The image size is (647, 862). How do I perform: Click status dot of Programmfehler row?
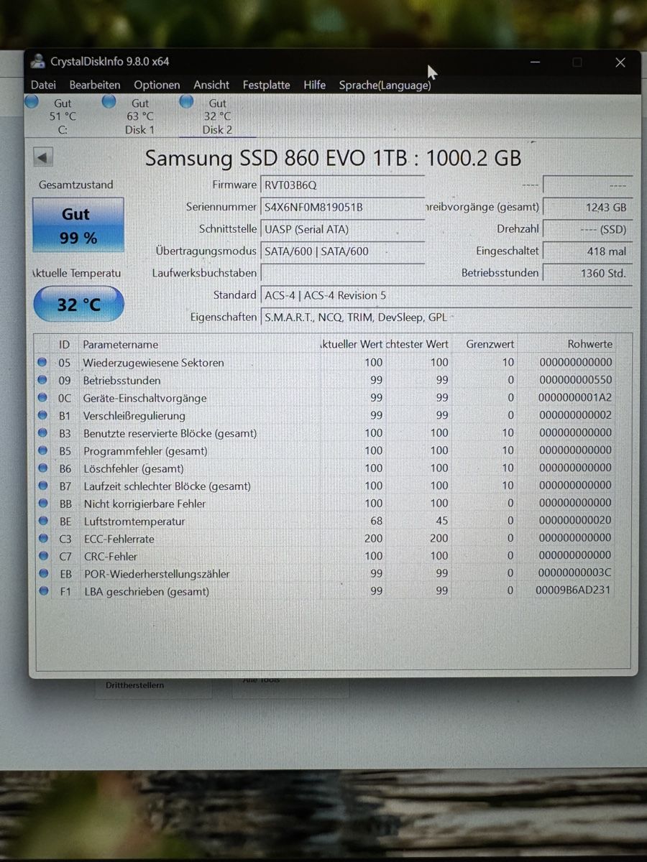pyautogui.click(x=42, y=450)
